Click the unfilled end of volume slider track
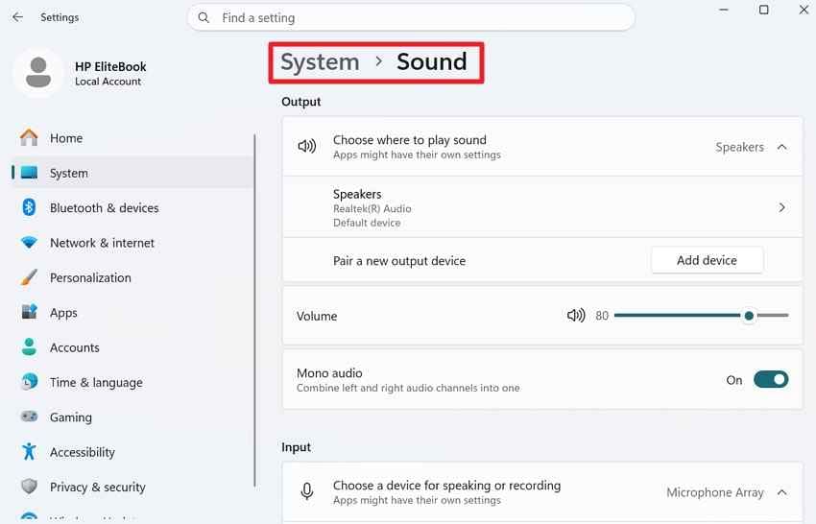 (774, 316)
